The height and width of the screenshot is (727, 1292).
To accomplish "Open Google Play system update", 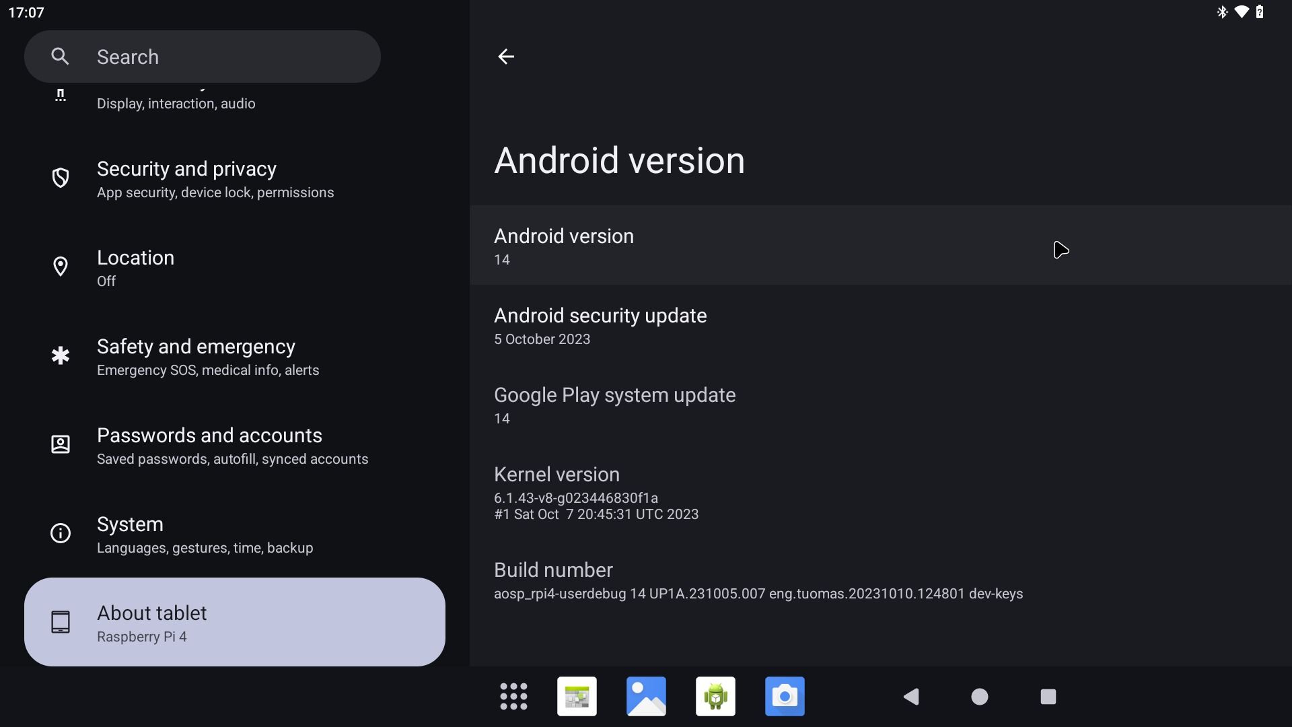I will [x=740, y=404].
